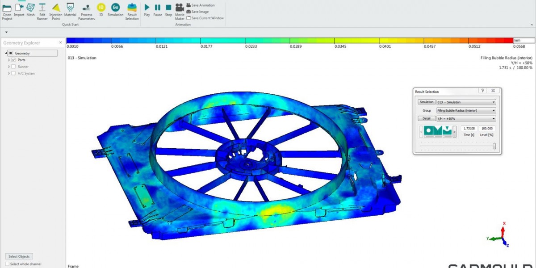Image resolution: width=536 pixels, height=268 pixels.
Task: Click the time slider handle in Result Selection
Action: (494, 146)
